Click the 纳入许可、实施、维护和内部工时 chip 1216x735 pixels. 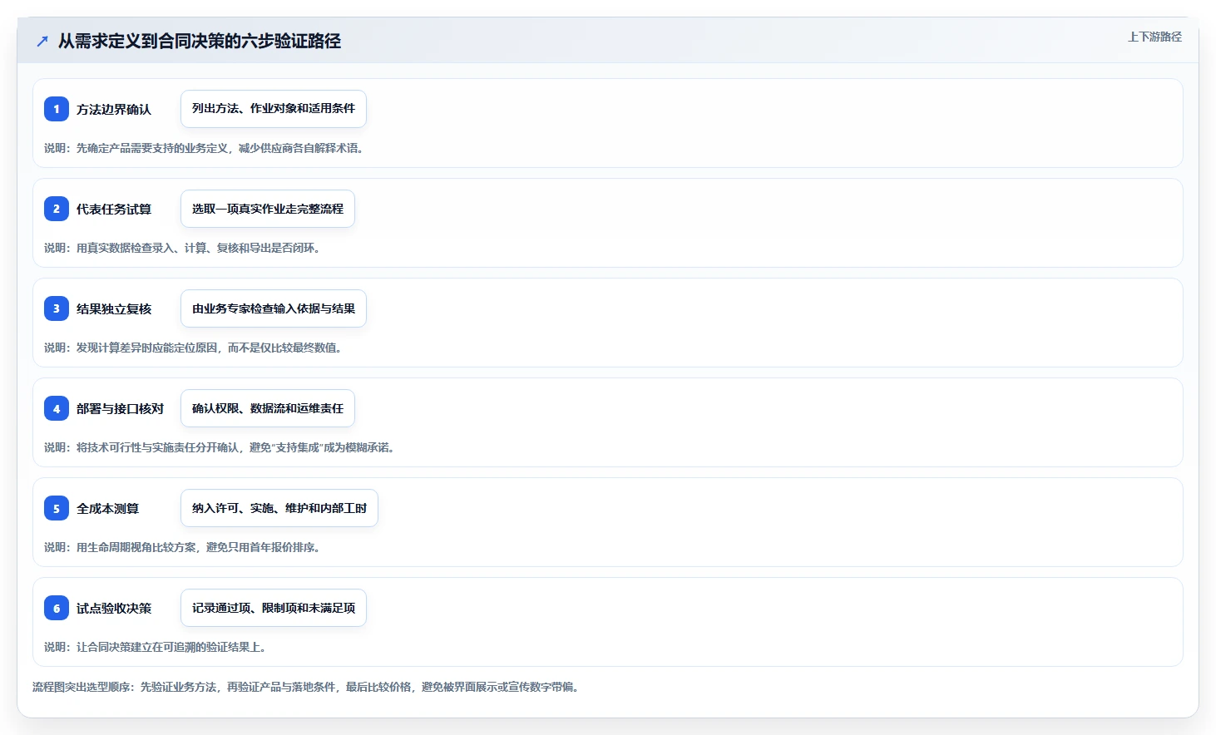[x=279, y=508]
